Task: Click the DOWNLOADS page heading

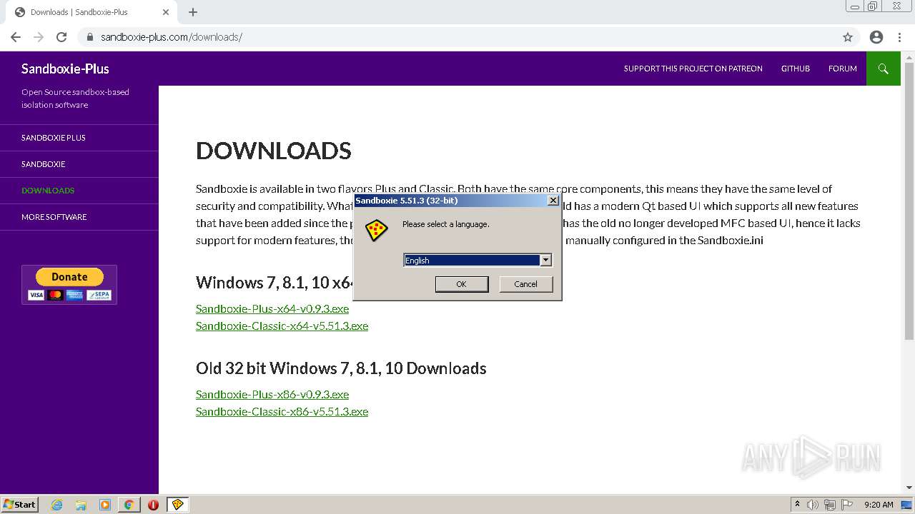Action: tap(274, 151)
